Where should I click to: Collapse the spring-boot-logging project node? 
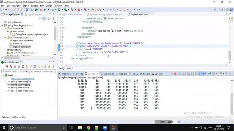[x=3, y=25]
